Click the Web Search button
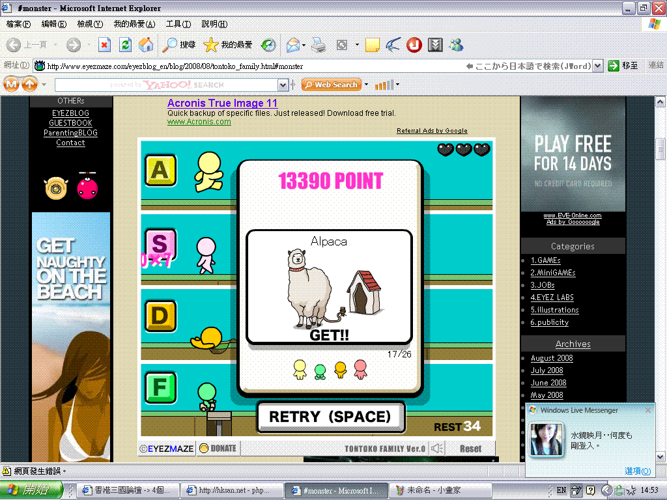Screen dimensions: 667x500 click(x=332, y=85)
